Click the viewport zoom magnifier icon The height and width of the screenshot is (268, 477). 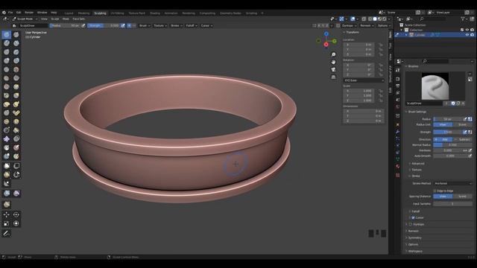(333, 54)
